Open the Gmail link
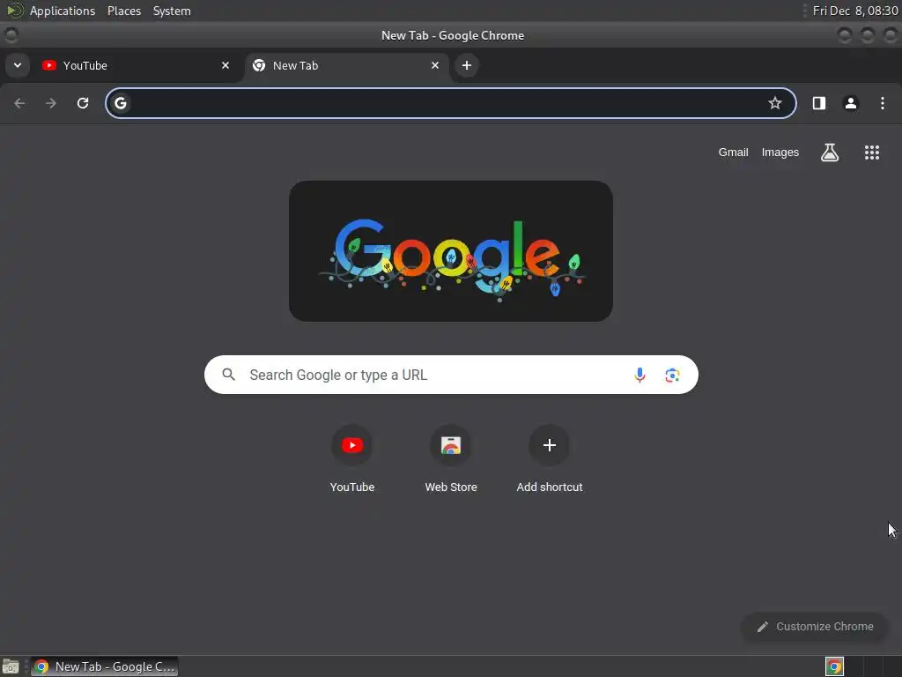 tap(733, 153)
